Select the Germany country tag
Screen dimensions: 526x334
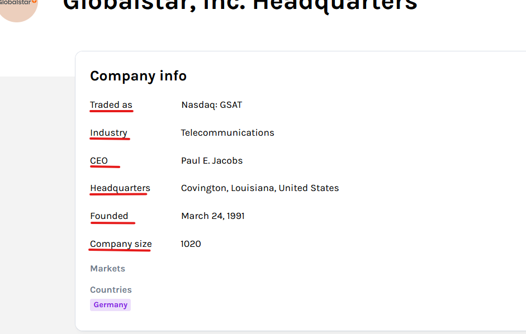pyautogui.click(x=110, y=305)
